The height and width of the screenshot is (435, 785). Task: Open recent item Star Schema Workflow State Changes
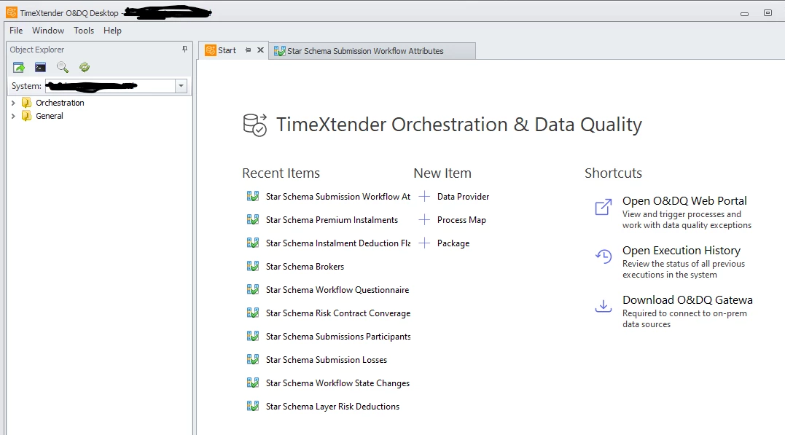[x=337, y=383]
